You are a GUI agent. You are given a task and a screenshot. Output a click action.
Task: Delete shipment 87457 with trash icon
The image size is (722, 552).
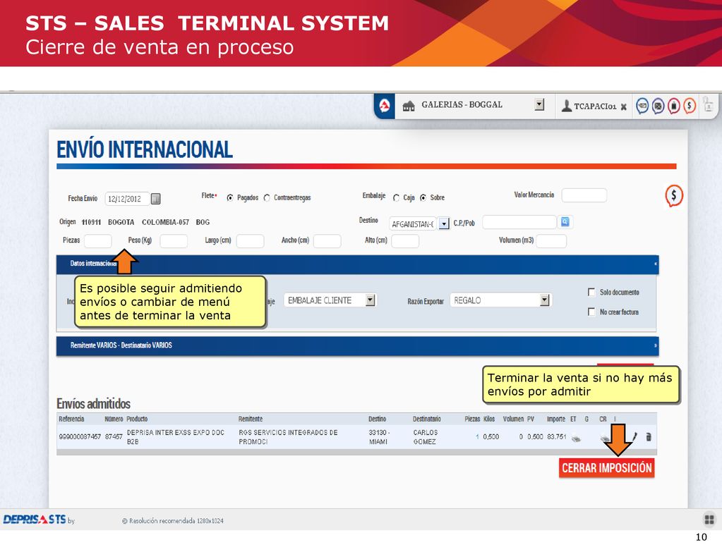click(x=649, y=437)
